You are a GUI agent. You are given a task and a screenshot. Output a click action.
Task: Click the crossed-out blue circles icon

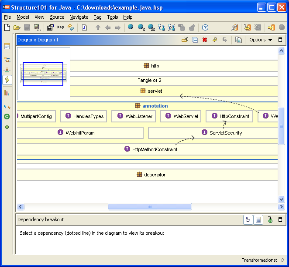pyautogui.click(x=172, y=27)
